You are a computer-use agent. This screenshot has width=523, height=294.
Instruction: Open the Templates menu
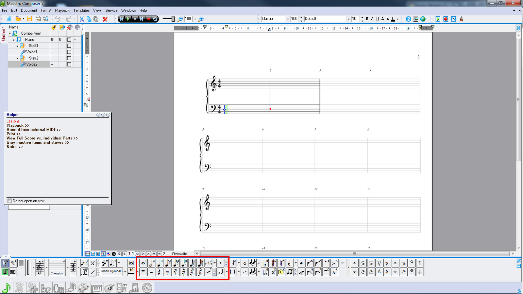pyautogui.click(x=81, y=10)
